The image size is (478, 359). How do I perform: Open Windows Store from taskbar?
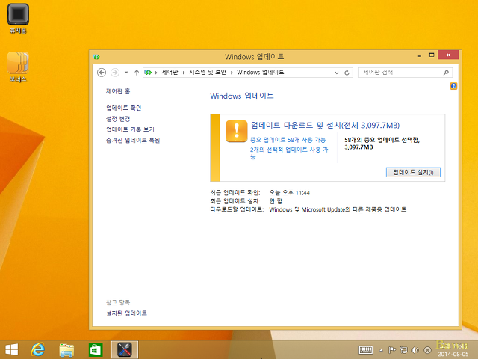[96, 349]
